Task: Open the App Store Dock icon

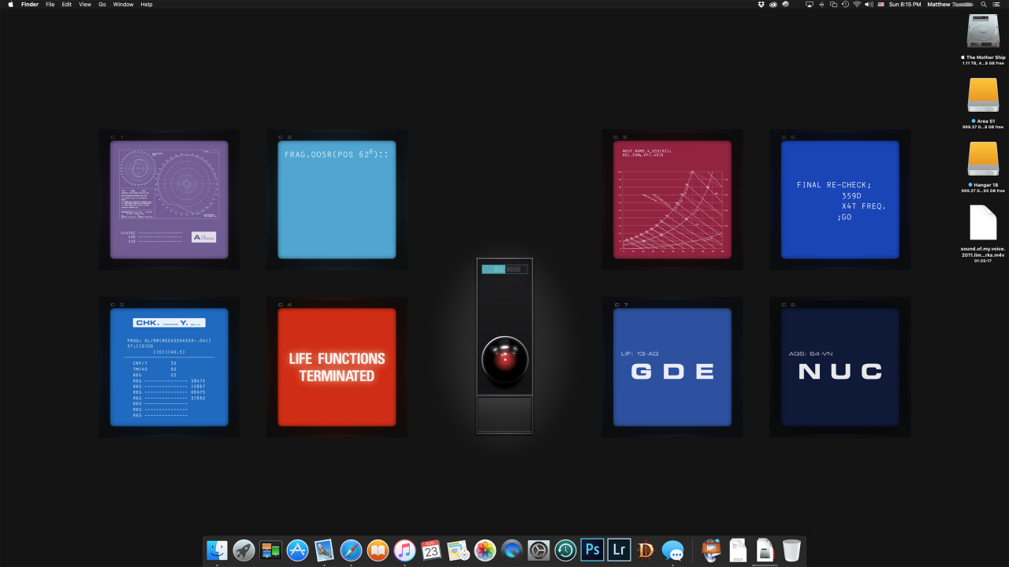Action: [297, 550]
